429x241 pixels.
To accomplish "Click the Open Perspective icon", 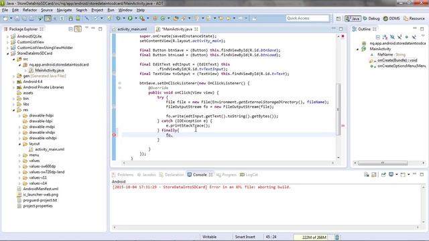I will (x=339, y=19).
